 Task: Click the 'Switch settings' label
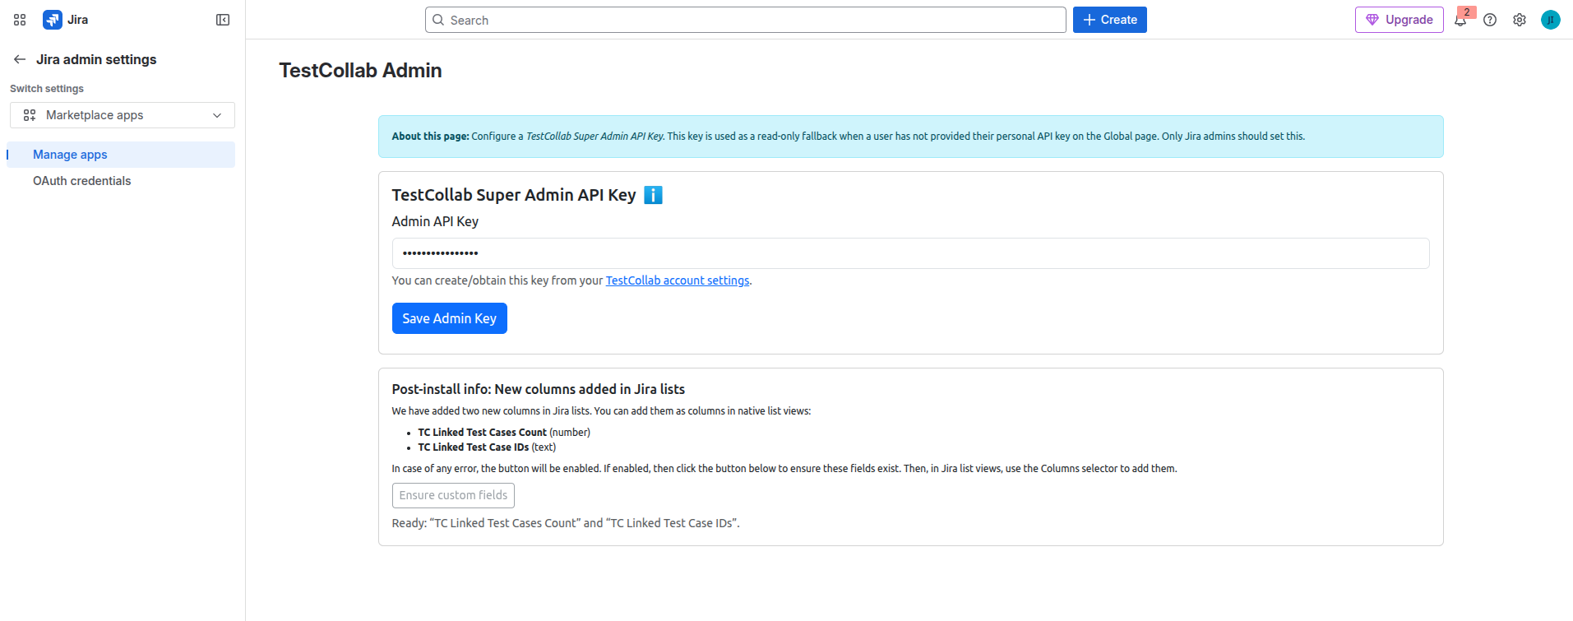pos(47,89)
